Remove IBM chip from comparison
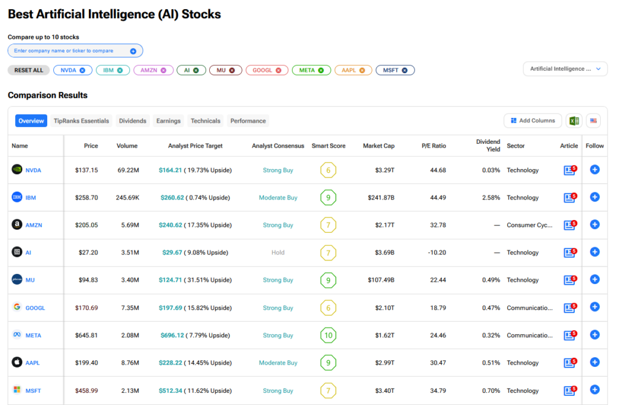Viewport: 619px width, 405px height. [x=120, y=70]
